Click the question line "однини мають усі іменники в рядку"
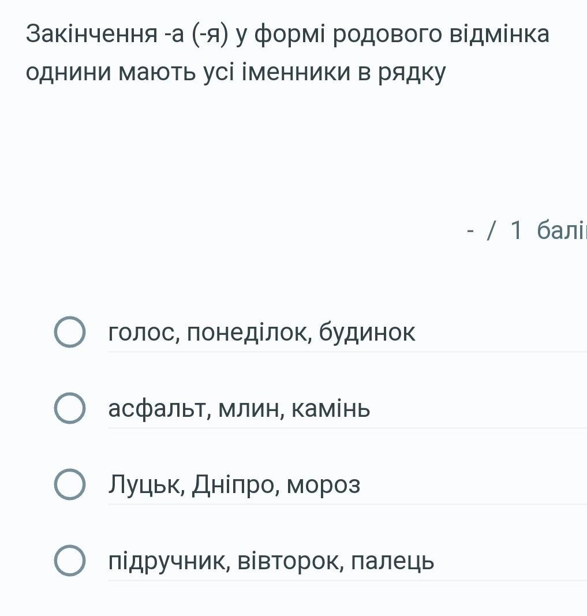 [x=236, y=72]
